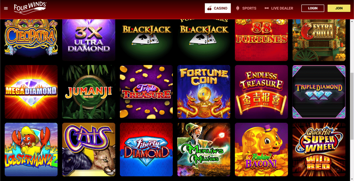Select the Casino tab

point(218,8)
